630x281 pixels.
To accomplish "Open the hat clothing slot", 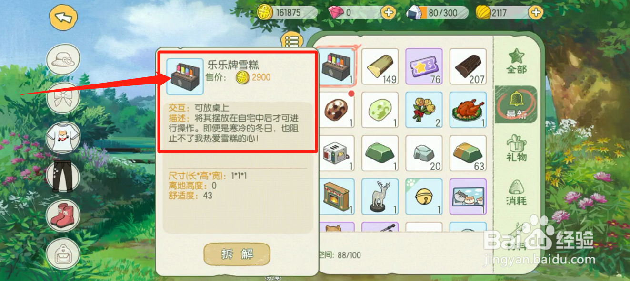I will pos(63,59).
